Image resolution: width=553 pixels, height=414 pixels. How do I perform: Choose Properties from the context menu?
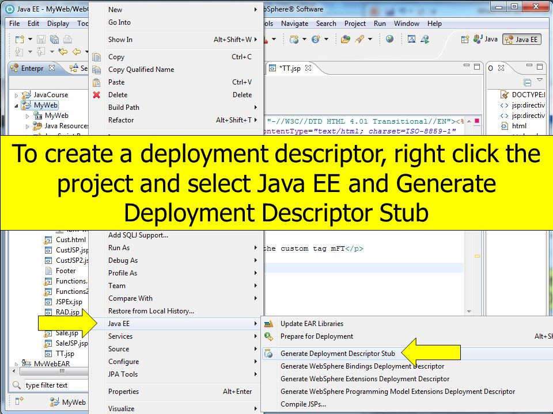pyautogui.click(x=176, y=392)
